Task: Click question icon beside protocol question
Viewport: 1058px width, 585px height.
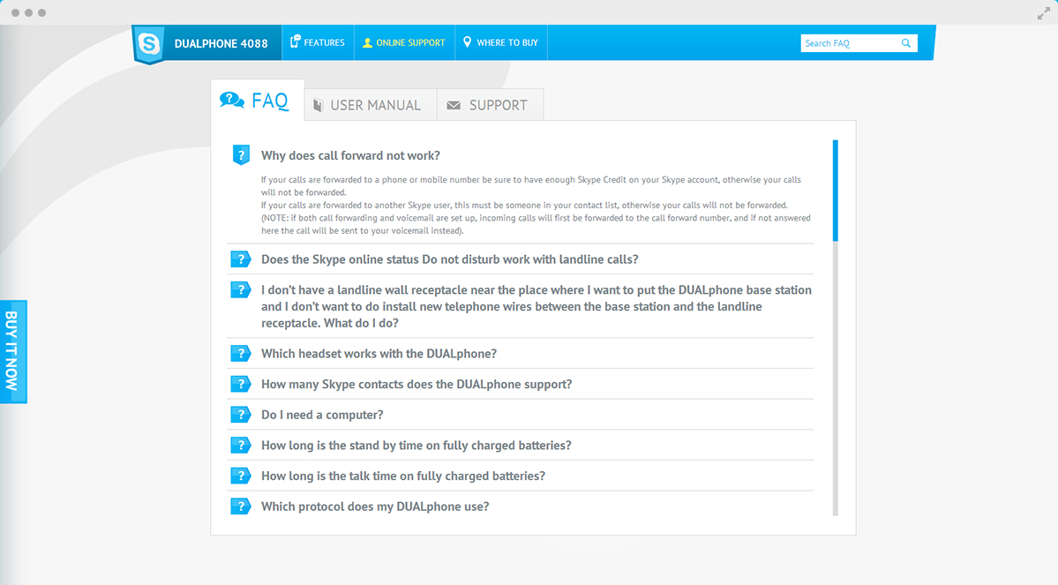Action: (240, 506)
